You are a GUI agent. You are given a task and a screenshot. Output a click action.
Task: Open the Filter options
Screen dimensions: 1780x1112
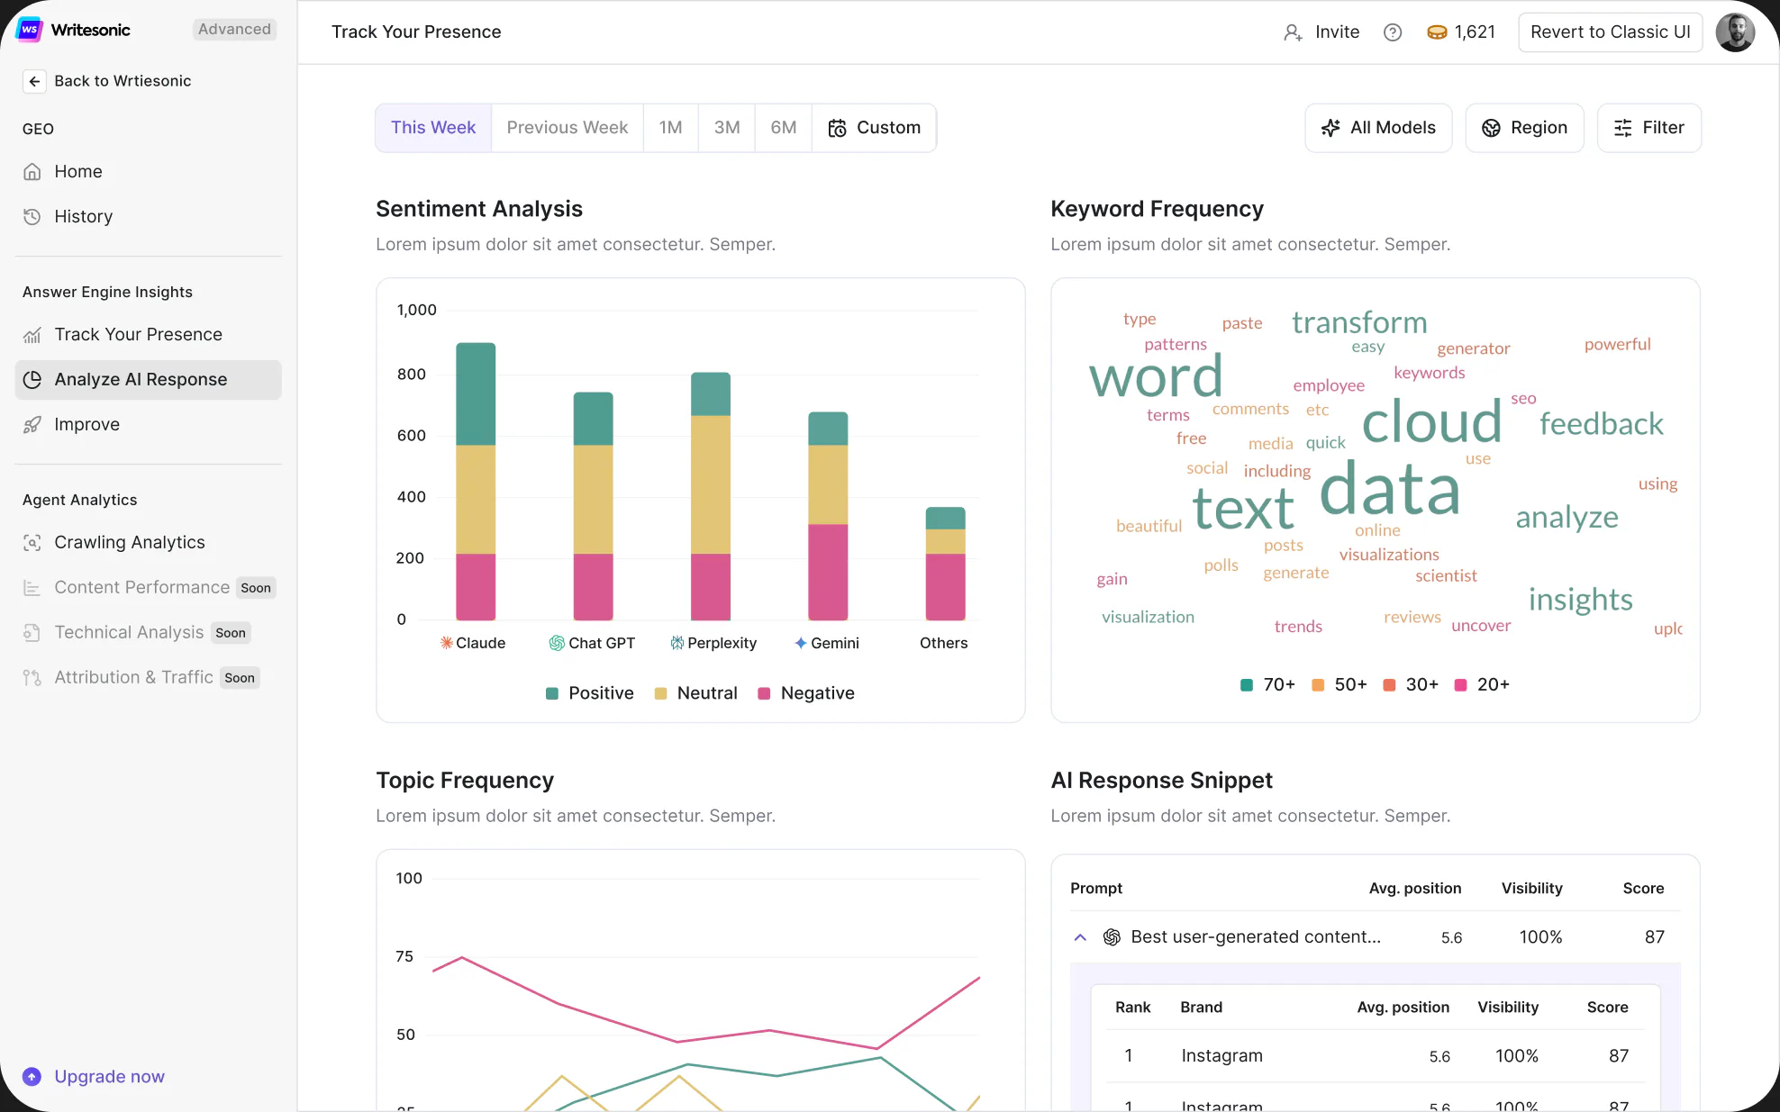[1648, 128]
